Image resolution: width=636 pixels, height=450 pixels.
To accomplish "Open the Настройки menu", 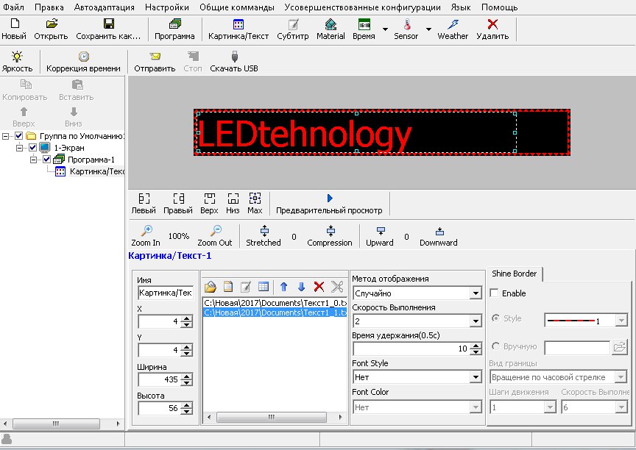I will pos(171,7).
